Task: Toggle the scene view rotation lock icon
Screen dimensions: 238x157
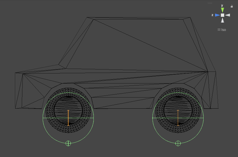Action: coord(232,6)
